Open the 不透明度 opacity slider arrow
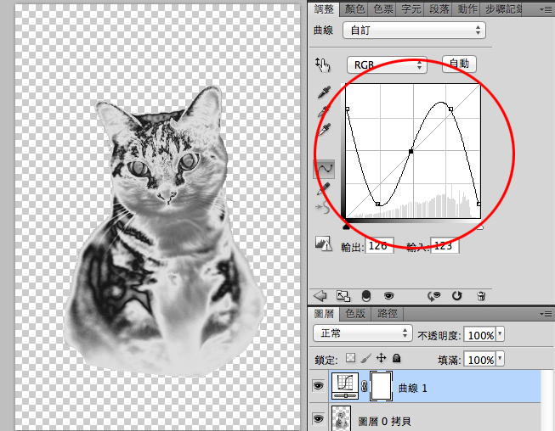The width and height of the screenshot is (555, 431). pos(500,333)
